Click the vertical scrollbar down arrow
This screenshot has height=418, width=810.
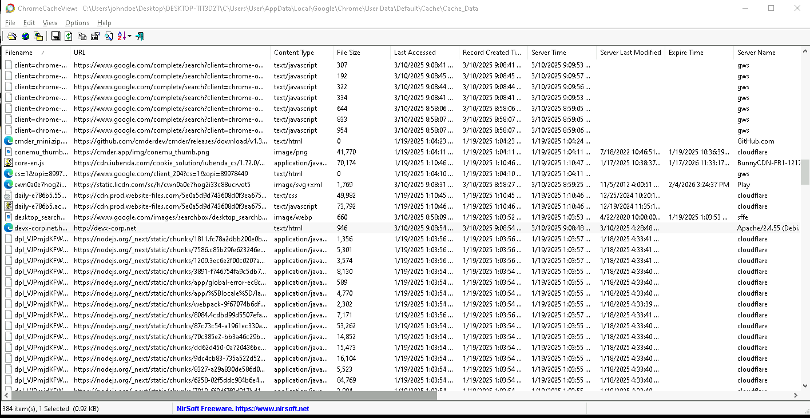click(x=805, y=385)
